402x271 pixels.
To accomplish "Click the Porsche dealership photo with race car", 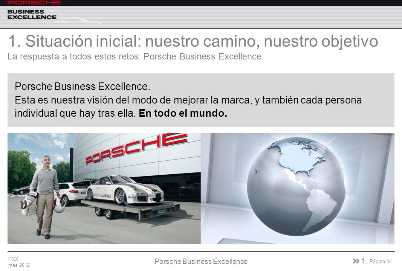I will (x=104, y=189).
